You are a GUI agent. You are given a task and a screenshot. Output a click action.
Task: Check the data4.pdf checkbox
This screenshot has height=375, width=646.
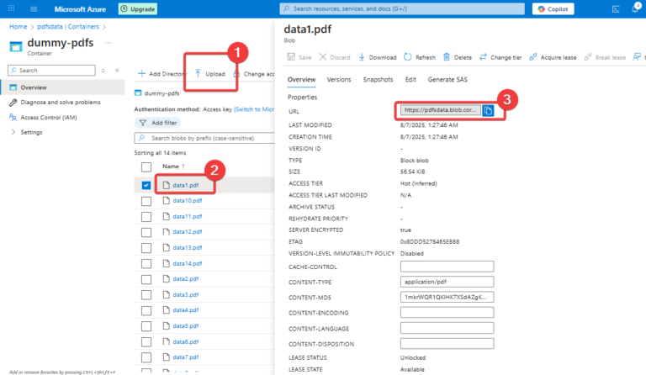pyautogui.click(x=146, y=310)
